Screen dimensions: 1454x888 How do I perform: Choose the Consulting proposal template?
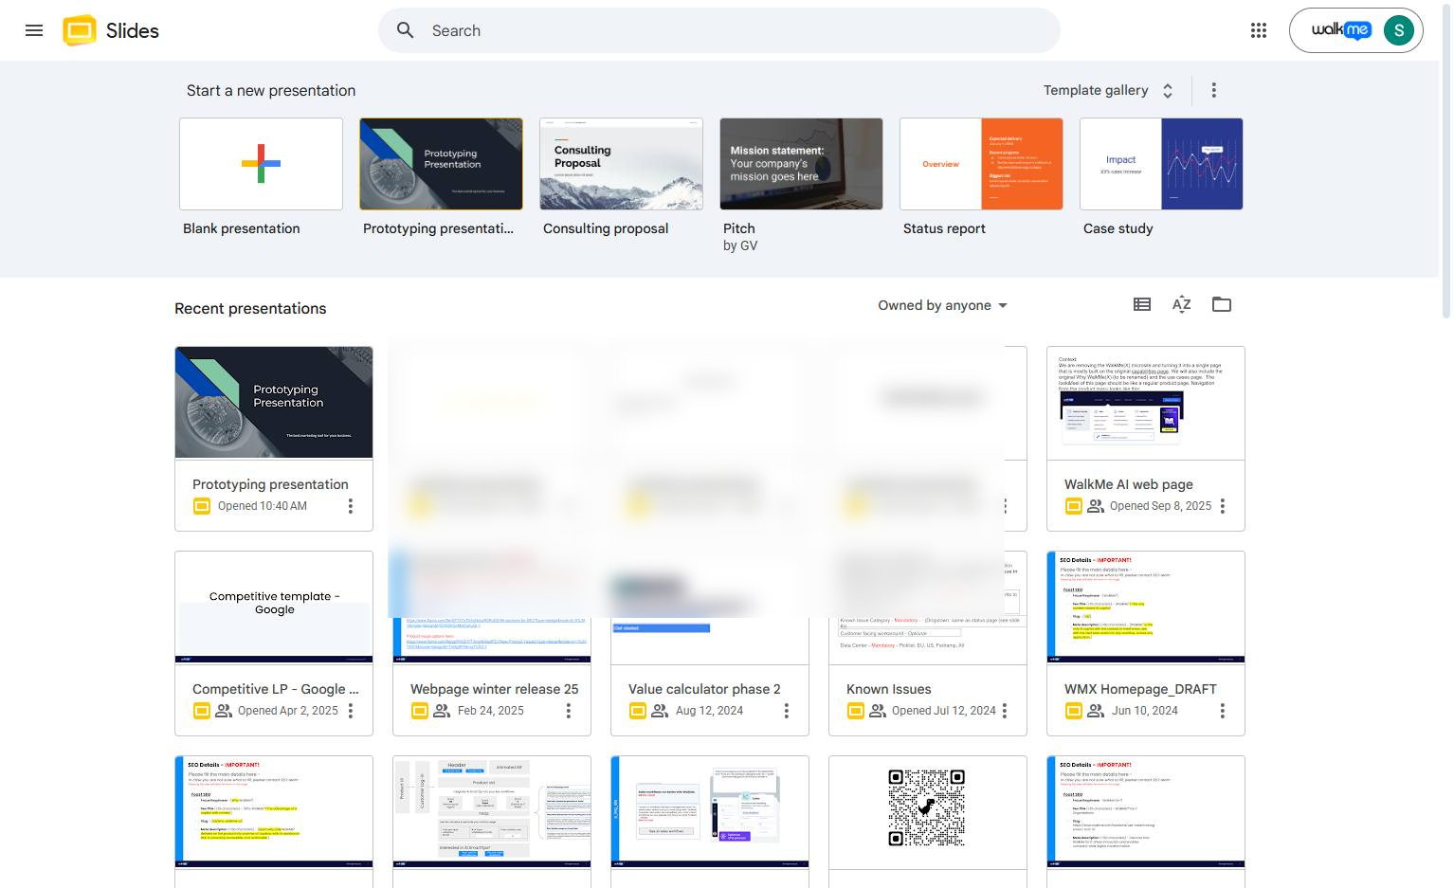(621, 164)
